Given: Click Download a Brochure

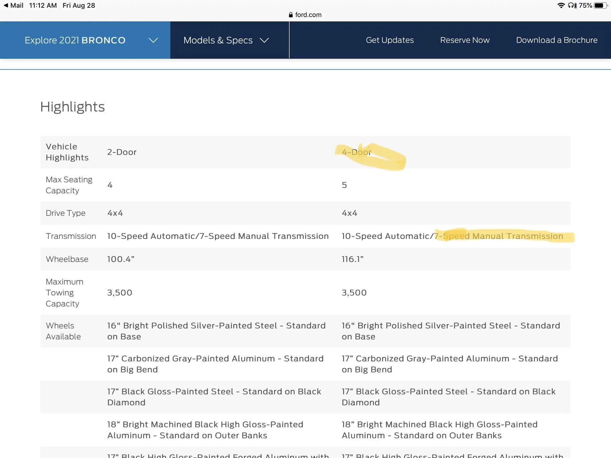Looking at the screenshot, I should tap(557, 40).
